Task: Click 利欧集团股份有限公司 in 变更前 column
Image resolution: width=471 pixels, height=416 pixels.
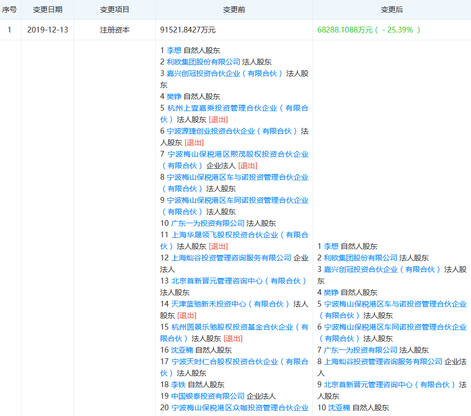Action: (204, 62)
